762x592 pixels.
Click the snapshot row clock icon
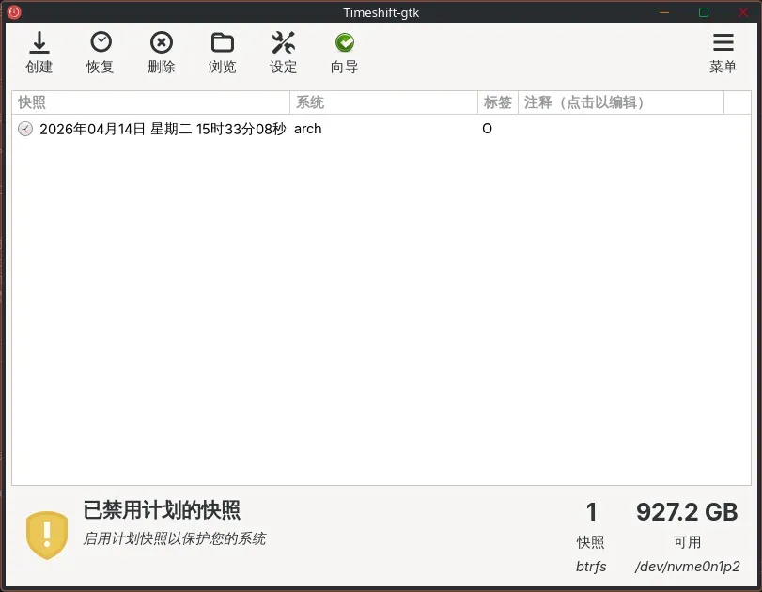pyautogui.click(x=25, y=129)
